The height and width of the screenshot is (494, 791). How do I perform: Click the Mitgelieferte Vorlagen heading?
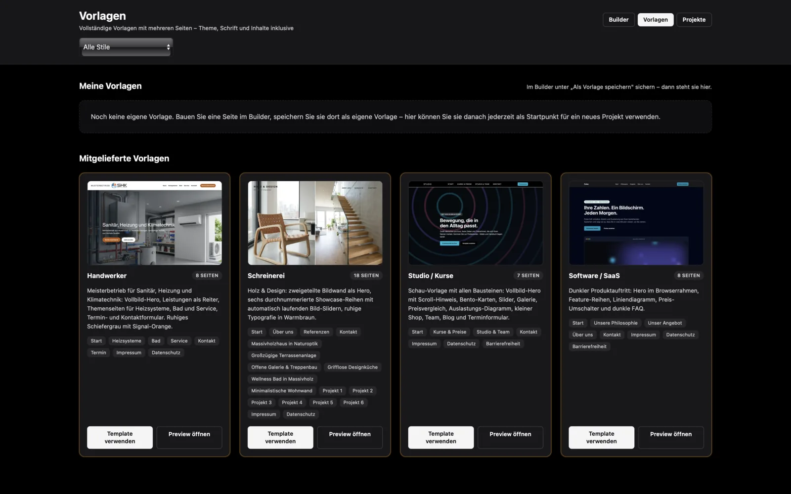(x=124, y=159)
